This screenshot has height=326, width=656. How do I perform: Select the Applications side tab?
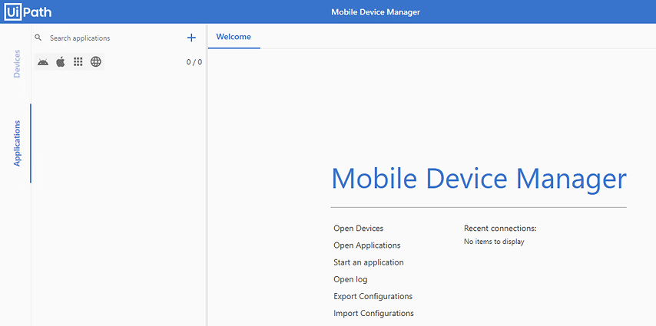(x=17, y=143)
